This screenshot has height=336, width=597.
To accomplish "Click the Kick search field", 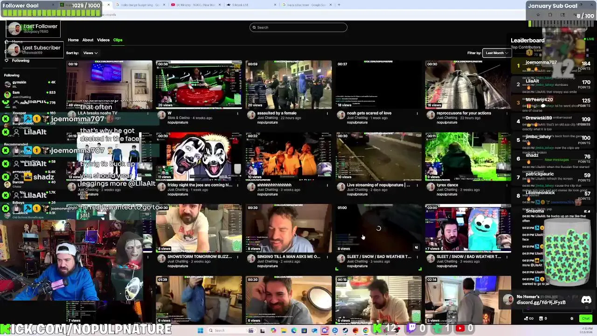I will pos(298,27).
